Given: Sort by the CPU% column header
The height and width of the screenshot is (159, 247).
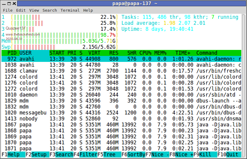Looking at the screenshot, I should [145, 53].
